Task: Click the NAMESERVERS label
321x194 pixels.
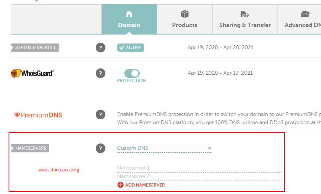Action: pos(30,148)
